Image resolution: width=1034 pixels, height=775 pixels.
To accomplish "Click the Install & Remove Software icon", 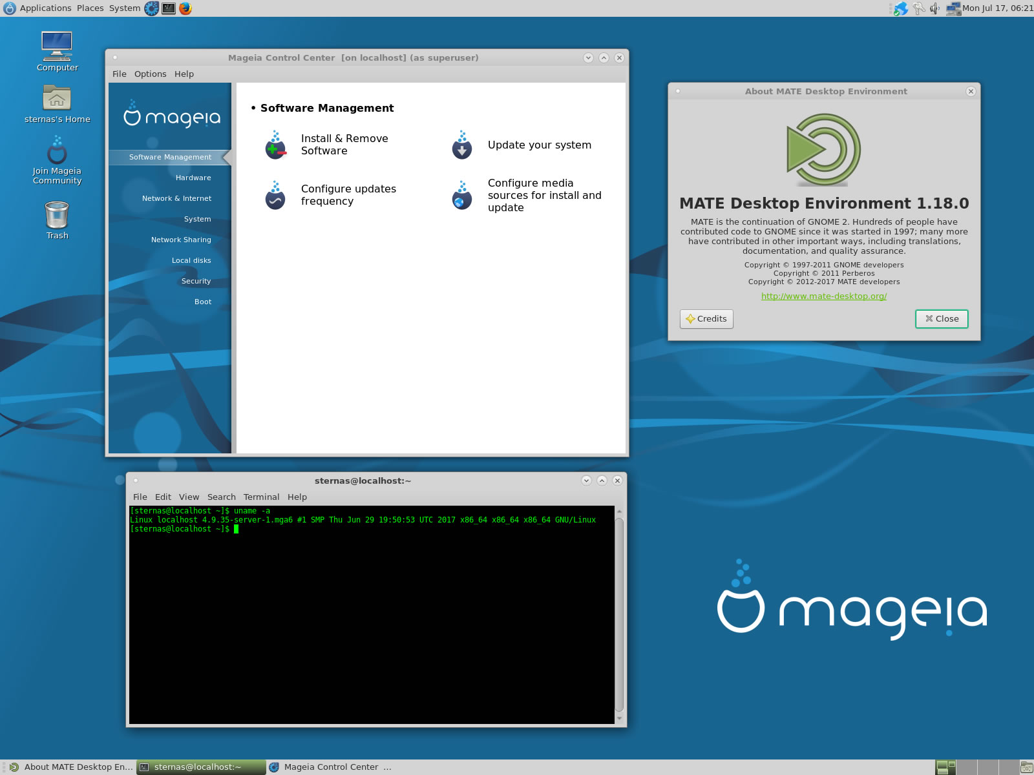I will pos(276,145).
